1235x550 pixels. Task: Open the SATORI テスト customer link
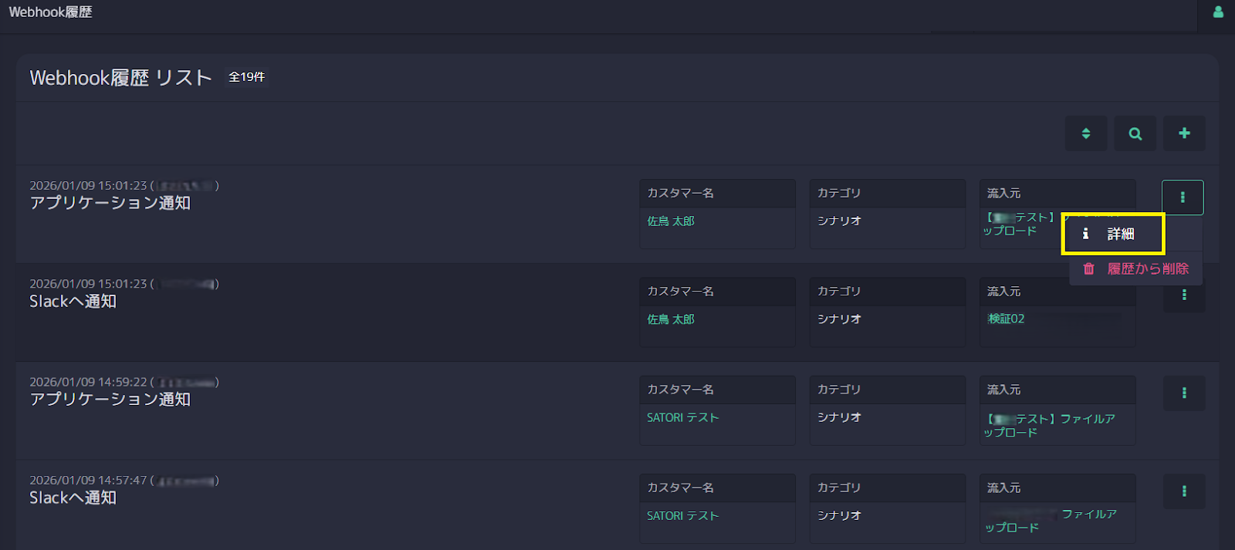[x=682, y=417]
